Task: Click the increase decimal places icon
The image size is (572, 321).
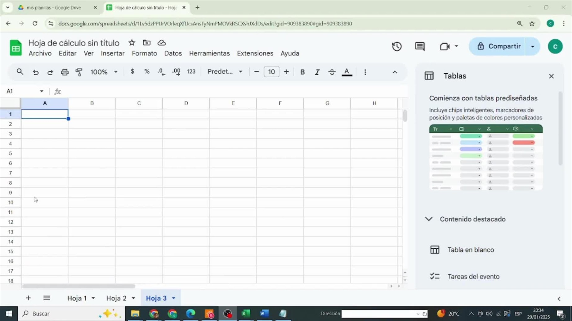Action: coord(176,72)
